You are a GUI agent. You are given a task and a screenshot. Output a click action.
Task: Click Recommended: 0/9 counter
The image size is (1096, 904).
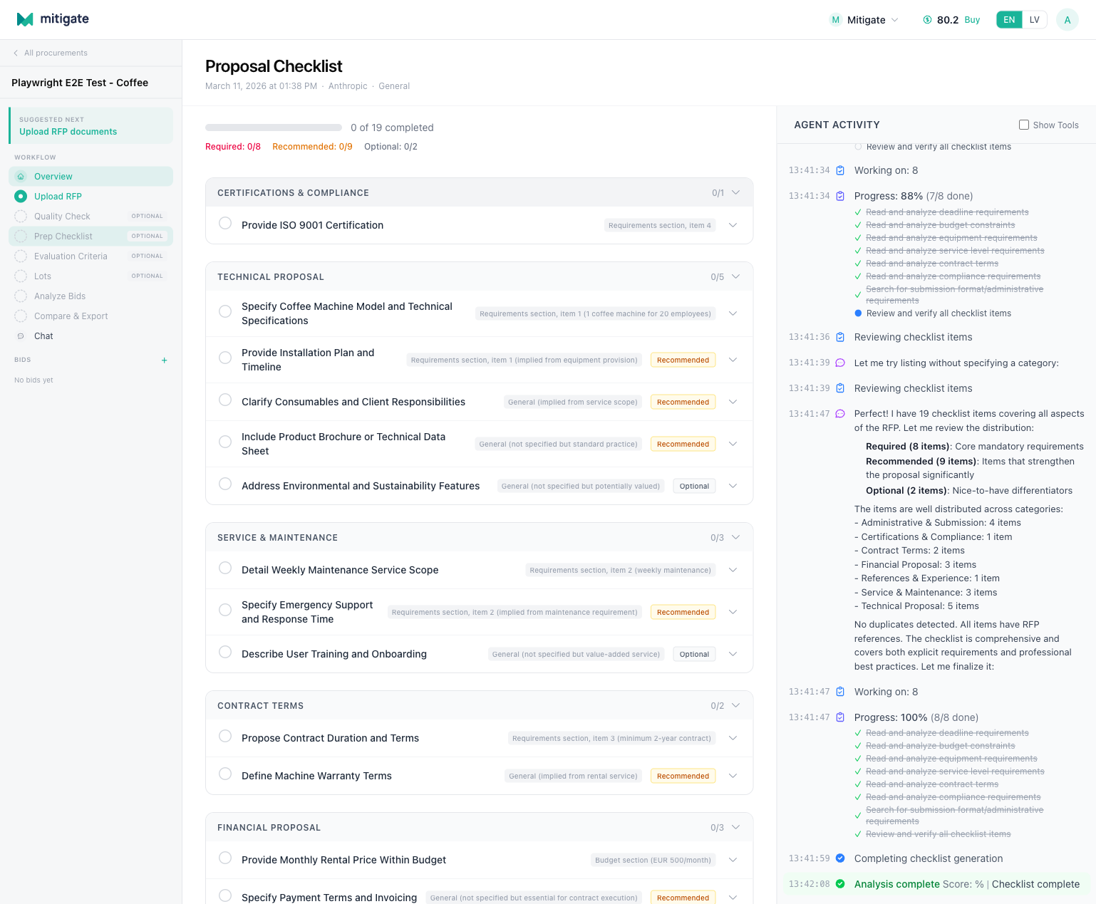[x=312, y=147]
